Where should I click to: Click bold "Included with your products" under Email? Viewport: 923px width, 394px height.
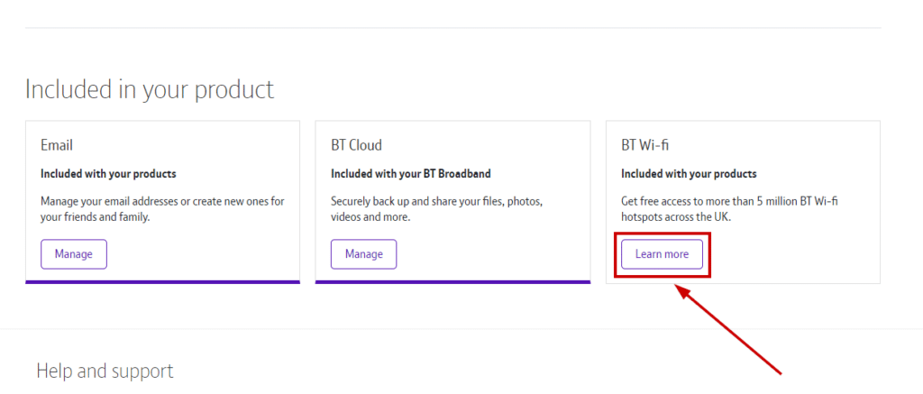click(108, 174)
